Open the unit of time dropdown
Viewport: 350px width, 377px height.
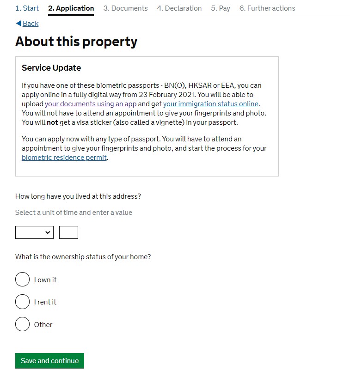click(x=34, y=232)
